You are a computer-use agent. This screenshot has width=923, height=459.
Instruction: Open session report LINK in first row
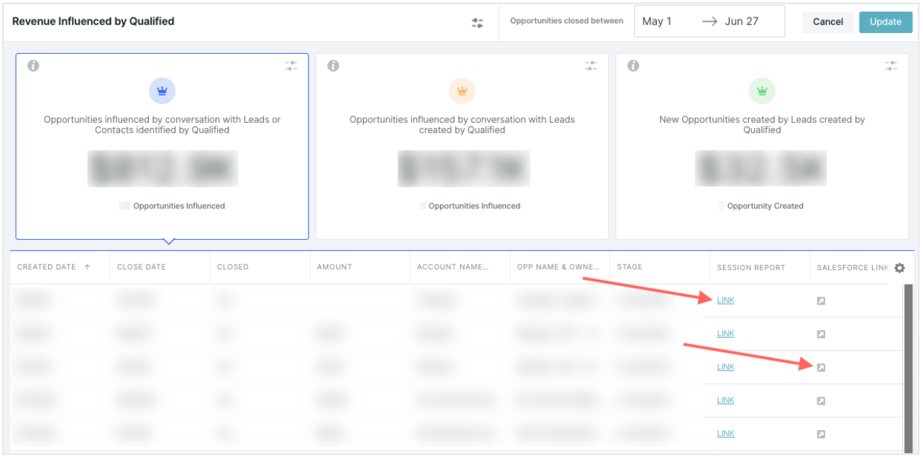[726, 300]
